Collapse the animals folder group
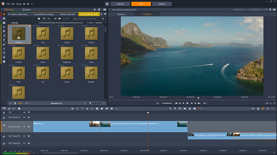 10,23
